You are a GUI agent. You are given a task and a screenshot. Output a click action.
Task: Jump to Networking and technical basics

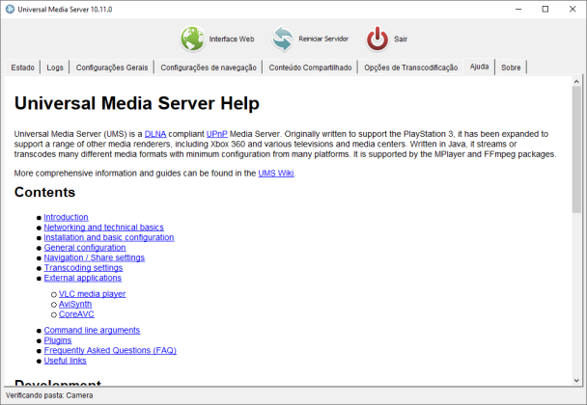tap(103, 228)
